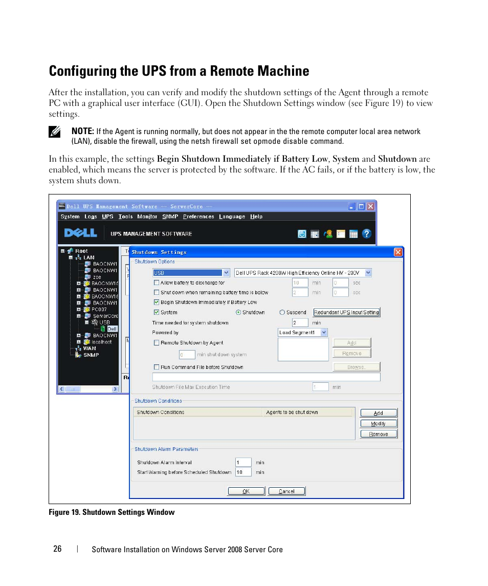The width and height of the screenshot is (488, 586).
Task: Click Remove in Shutdown Conditions section
Action: tap(379, 434)
